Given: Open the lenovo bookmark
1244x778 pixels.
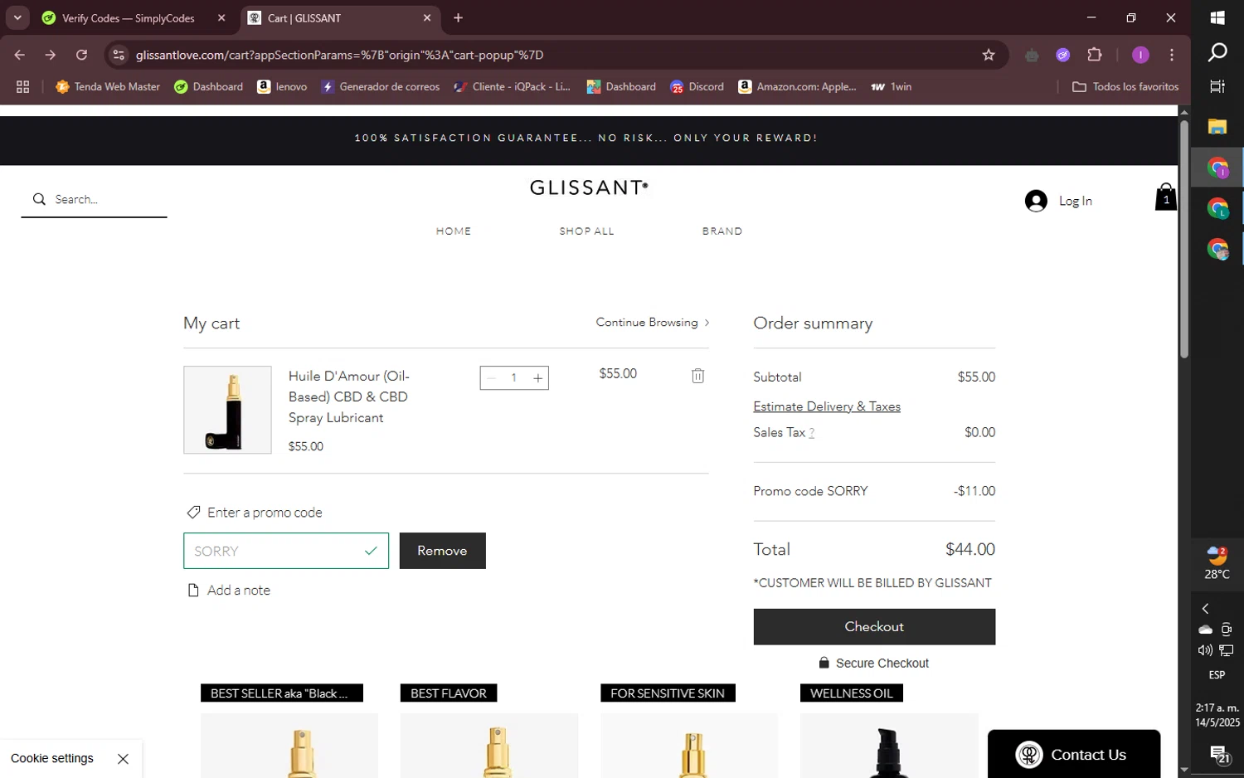Looking at the screenshot, I should [282, 86].
